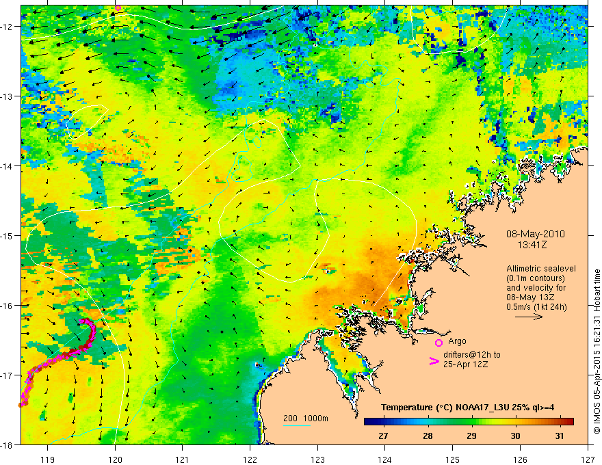The image size is (602, 465).
Task: Click the colorbar tick label '30'
Action: [515, 436]
